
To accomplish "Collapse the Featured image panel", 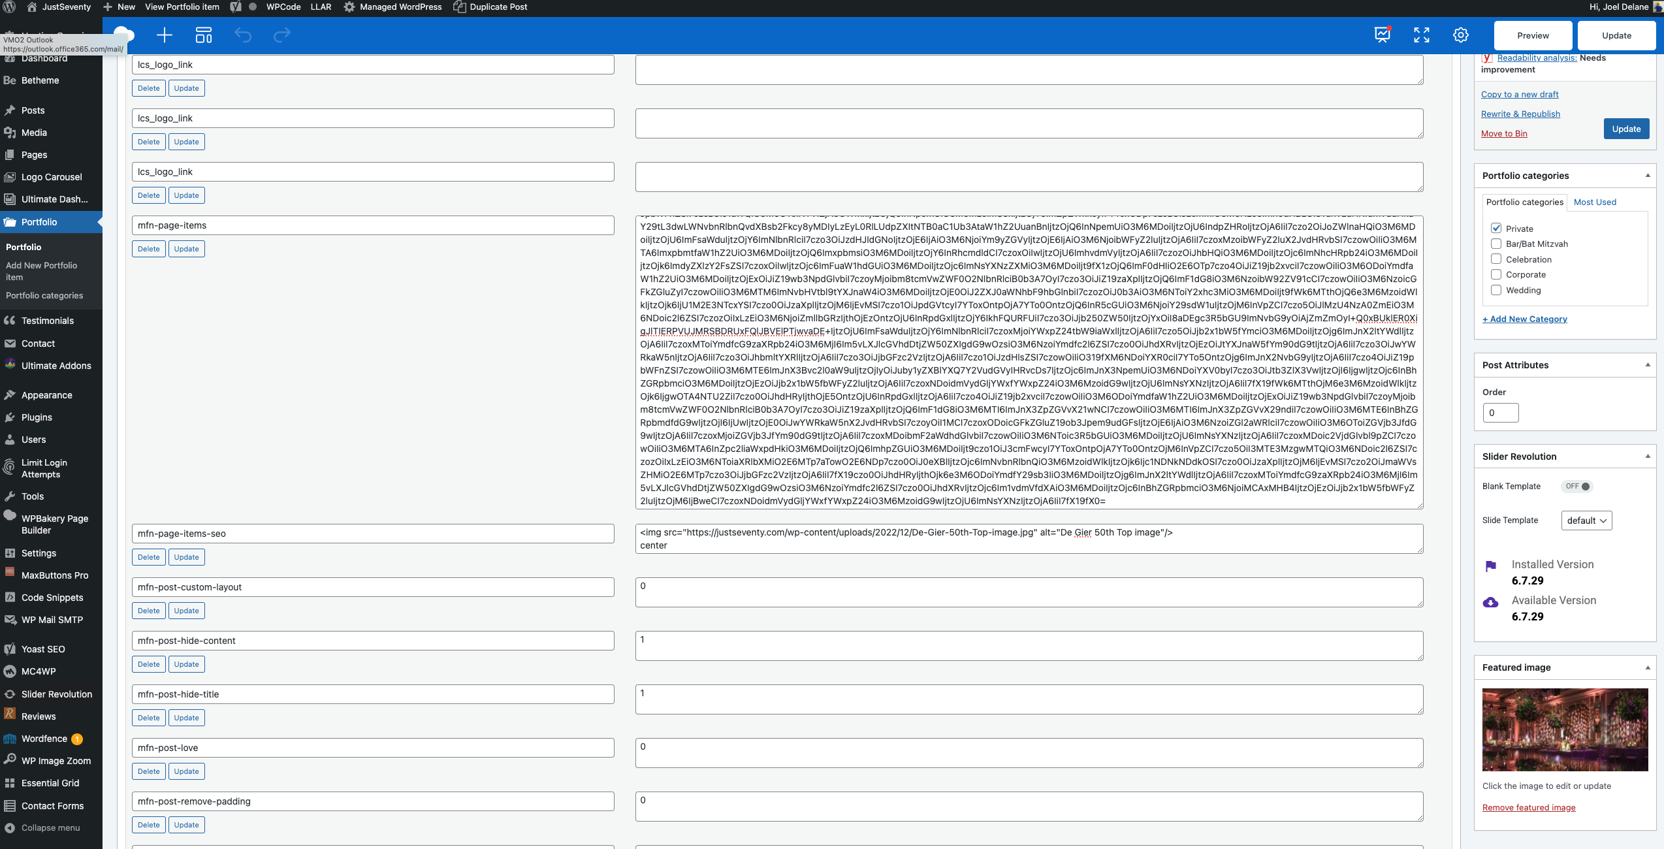I will [1648, 667].
